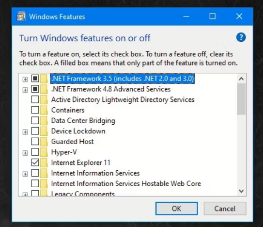Select the .NET Framework 3.5 label
The image size is (263, 227).
coord(123,79)
